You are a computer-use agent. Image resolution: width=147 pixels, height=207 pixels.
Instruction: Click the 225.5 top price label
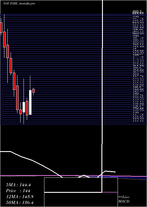pos(137,12)
